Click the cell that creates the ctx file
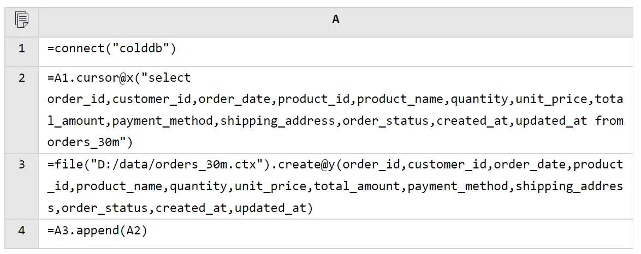Image resolution: width=641 pixels, height=254 pixels. 336,186
